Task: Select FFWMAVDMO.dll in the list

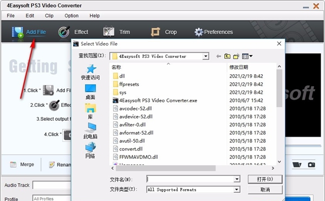Action: coord(135,157)
